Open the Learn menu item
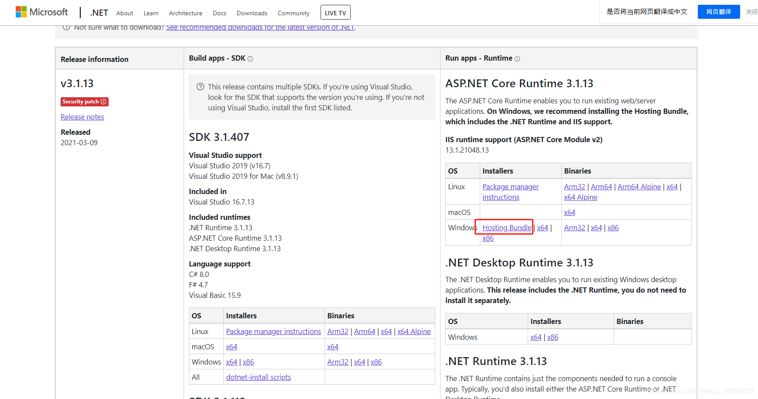 151,13
